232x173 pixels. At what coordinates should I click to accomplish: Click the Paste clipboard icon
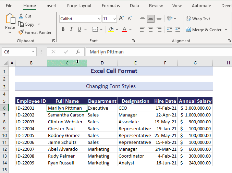coord(10,19)
